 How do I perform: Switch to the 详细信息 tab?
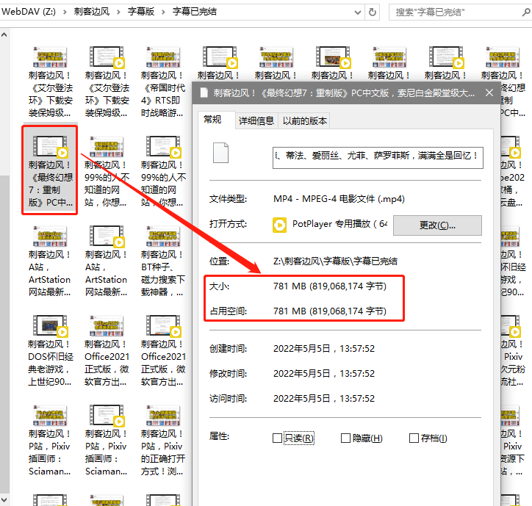pyautogui.click(x=256, y=120)
